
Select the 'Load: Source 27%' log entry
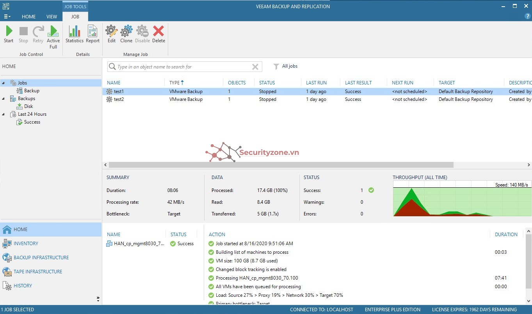pyautogui.click(x=279, y=295)
